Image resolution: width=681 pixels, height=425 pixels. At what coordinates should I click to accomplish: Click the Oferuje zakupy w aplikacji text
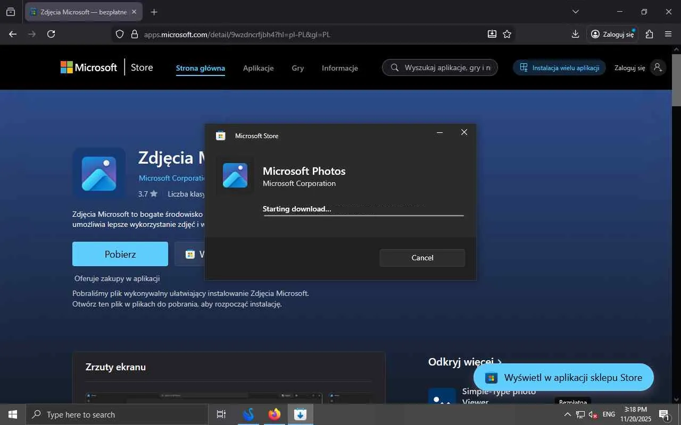117,278
